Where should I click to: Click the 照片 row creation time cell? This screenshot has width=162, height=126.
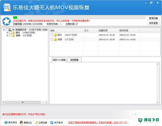pyautogui.click(x=107, y=35)
